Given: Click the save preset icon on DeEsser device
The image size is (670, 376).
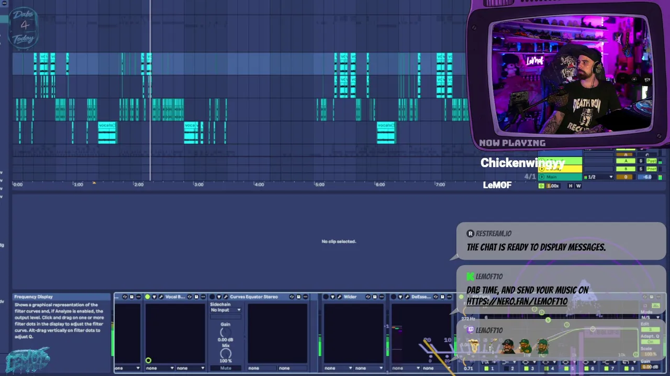Looking at the screenshot, I should tap(442, 297).
